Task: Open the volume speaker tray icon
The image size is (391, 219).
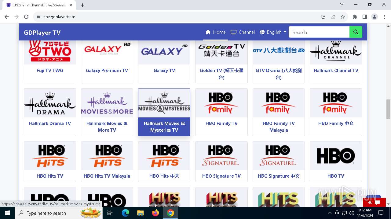Action: 352,213
